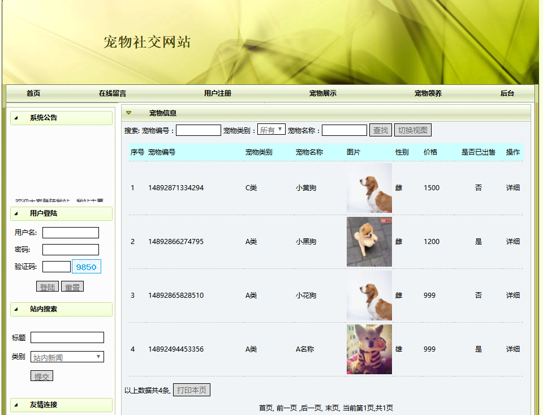Click the 查找 search button
Screen dimensions: 543x415
381,130
